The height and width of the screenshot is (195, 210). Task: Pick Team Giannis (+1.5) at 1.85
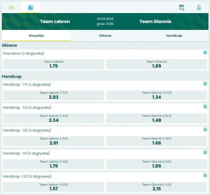pyautogui.click(x=156, y=164)
